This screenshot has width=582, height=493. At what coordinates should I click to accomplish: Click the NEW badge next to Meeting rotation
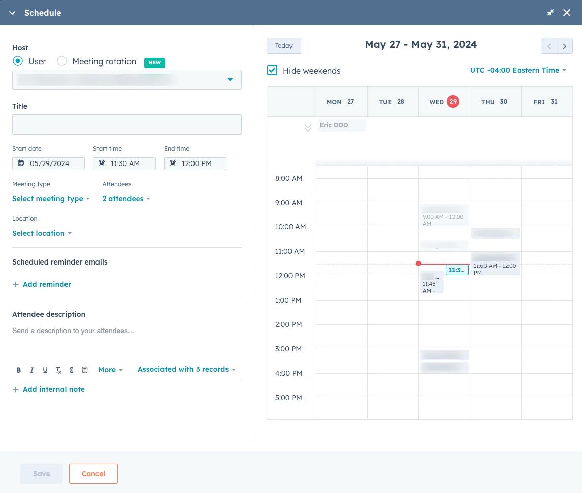tap(154, 62)
